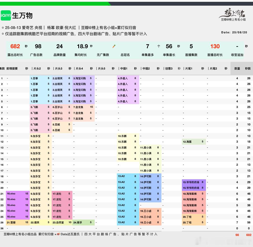The height and width of the screenshot is (247, 253).
Task: Click the red 682 total exposure value at top
Action: click(15, 46)
